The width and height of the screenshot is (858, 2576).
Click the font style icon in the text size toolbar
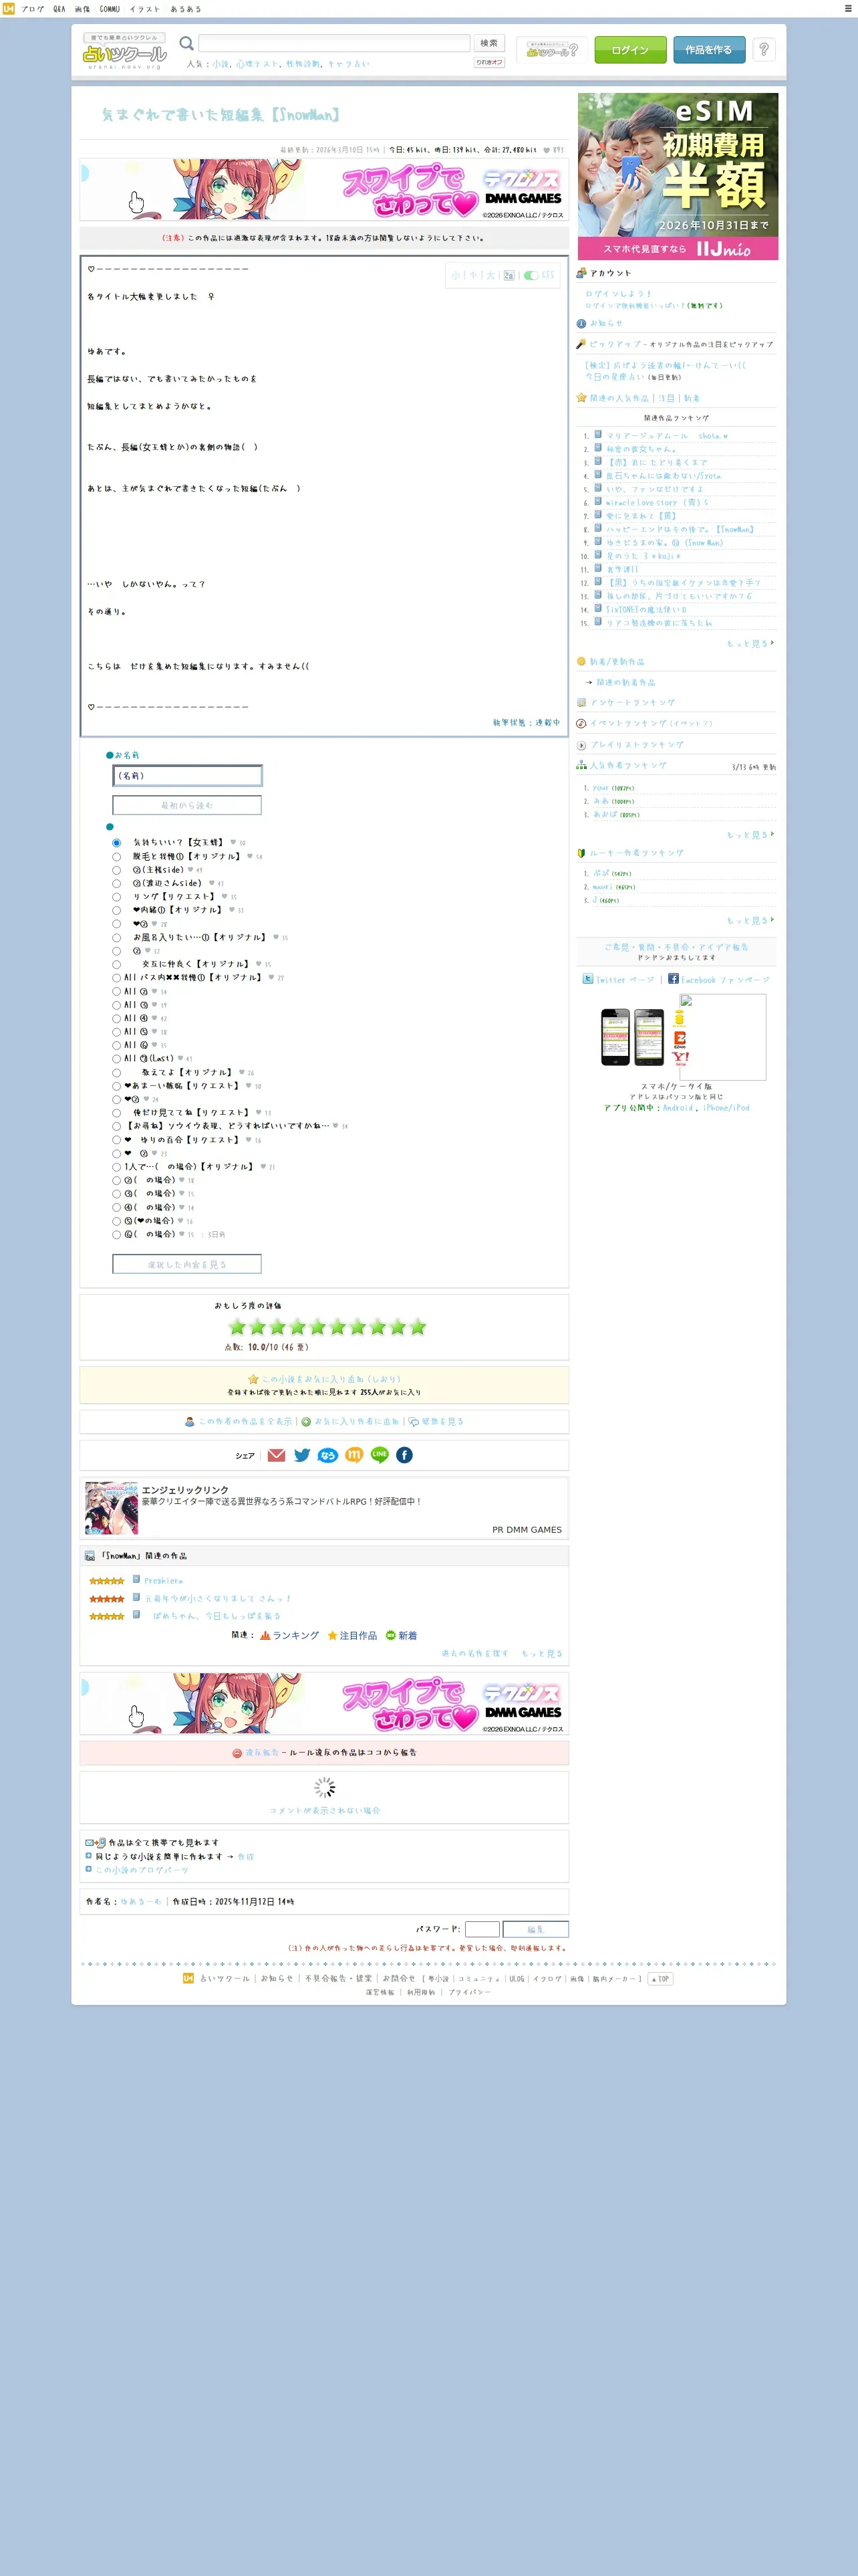pos(509,275)
